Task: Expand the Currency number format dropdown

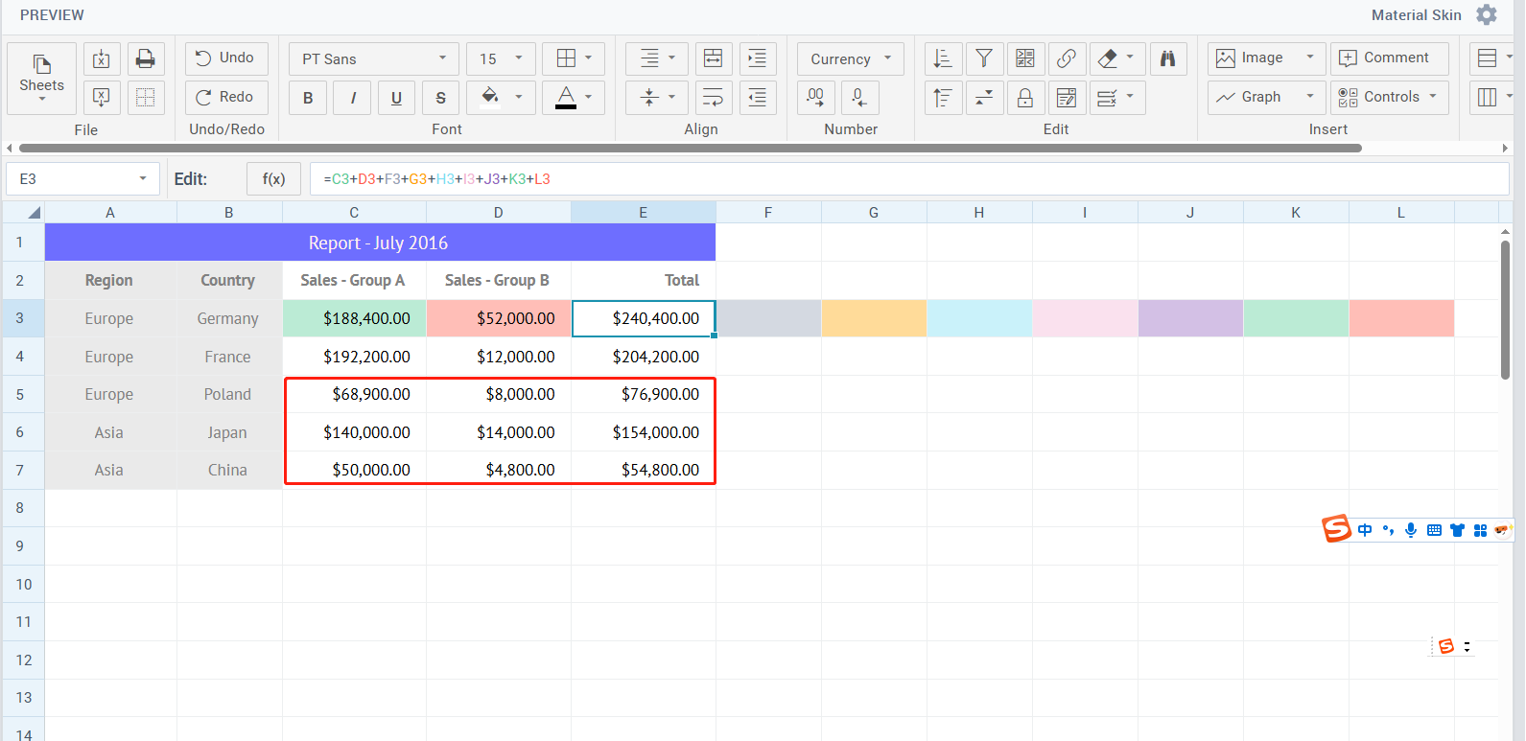Action: click(850, 59)
